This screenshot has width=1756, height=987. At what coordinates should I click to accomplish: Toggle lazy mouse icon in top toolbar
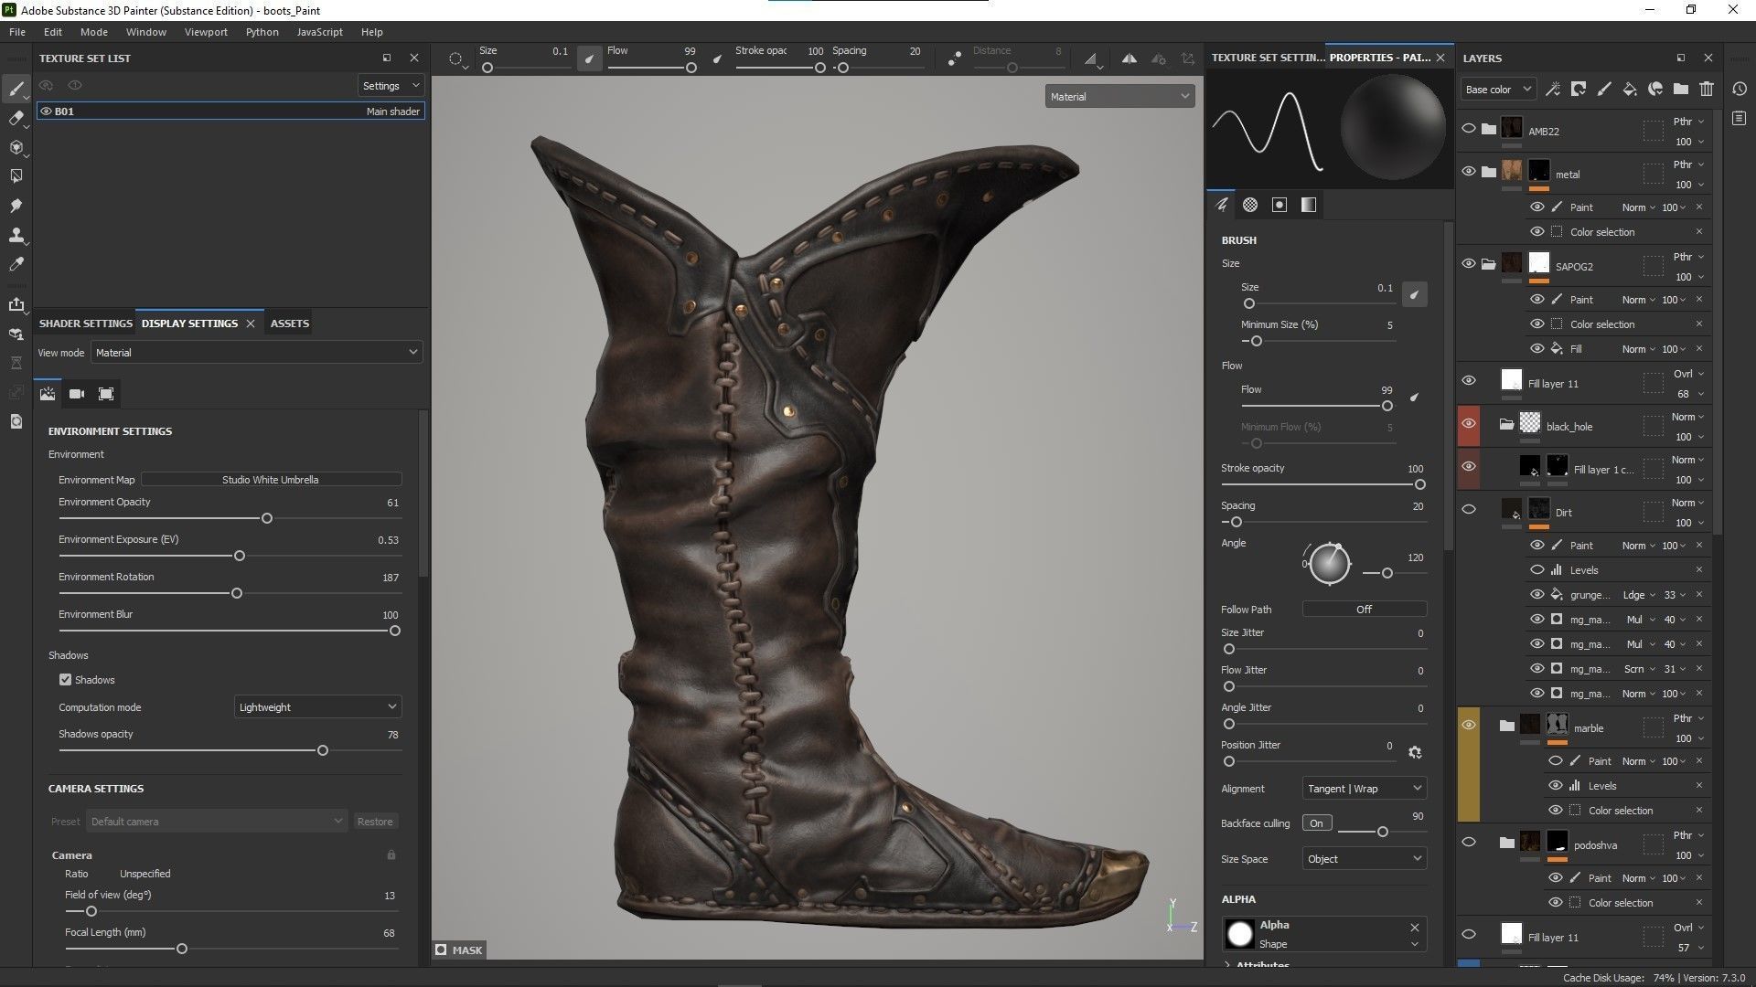(954, 58)
